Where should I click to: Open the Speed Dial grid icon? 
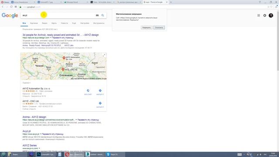click(x=16, y=7)
